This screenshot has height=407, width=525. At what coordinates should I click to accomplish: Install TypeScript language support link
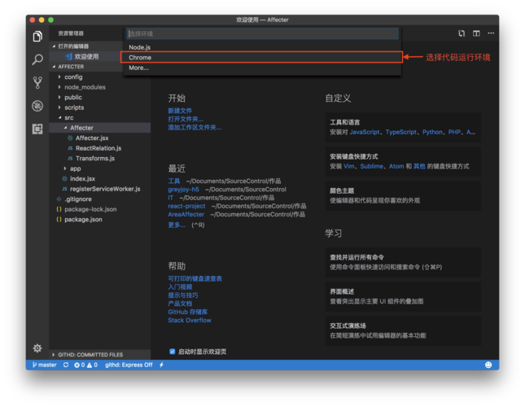(400, 132)
